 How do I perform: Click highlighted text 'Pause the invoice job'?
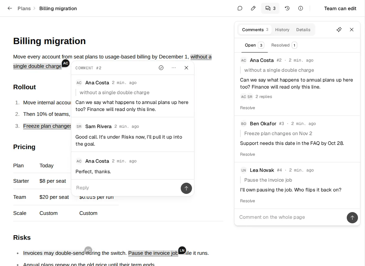pyautogui.click(x=153, y=253)
